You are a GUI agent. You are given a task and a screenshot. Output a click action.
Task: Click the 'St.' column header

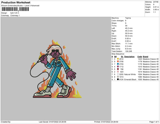point(122,57)
